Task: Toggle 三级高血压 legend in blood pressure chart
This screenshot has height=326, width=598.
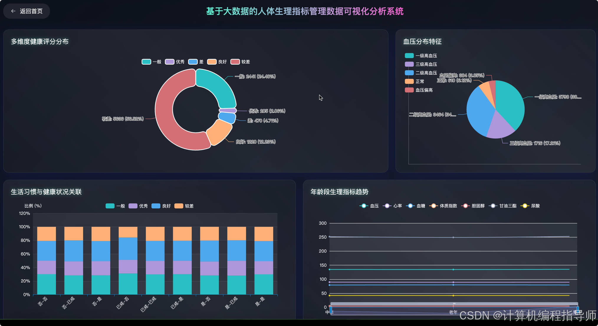Action: (421, 64)
